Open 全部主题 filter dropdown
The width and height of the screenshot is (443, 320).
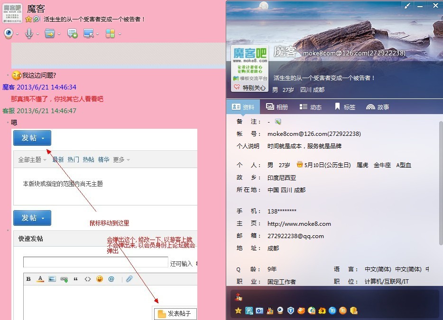[x=32, y=160]
